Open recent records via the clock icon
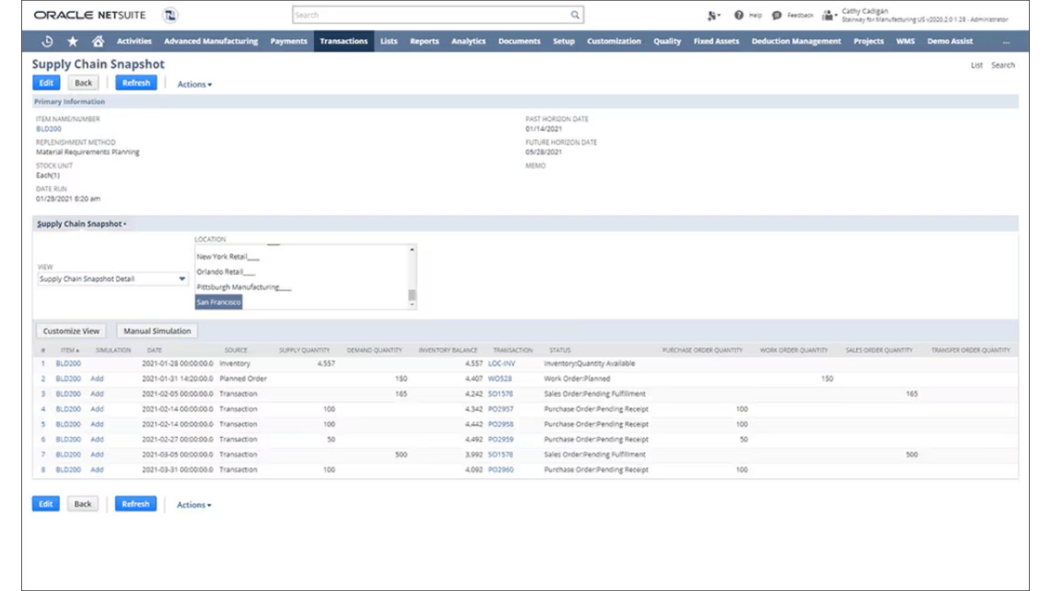 pos(47,41)
